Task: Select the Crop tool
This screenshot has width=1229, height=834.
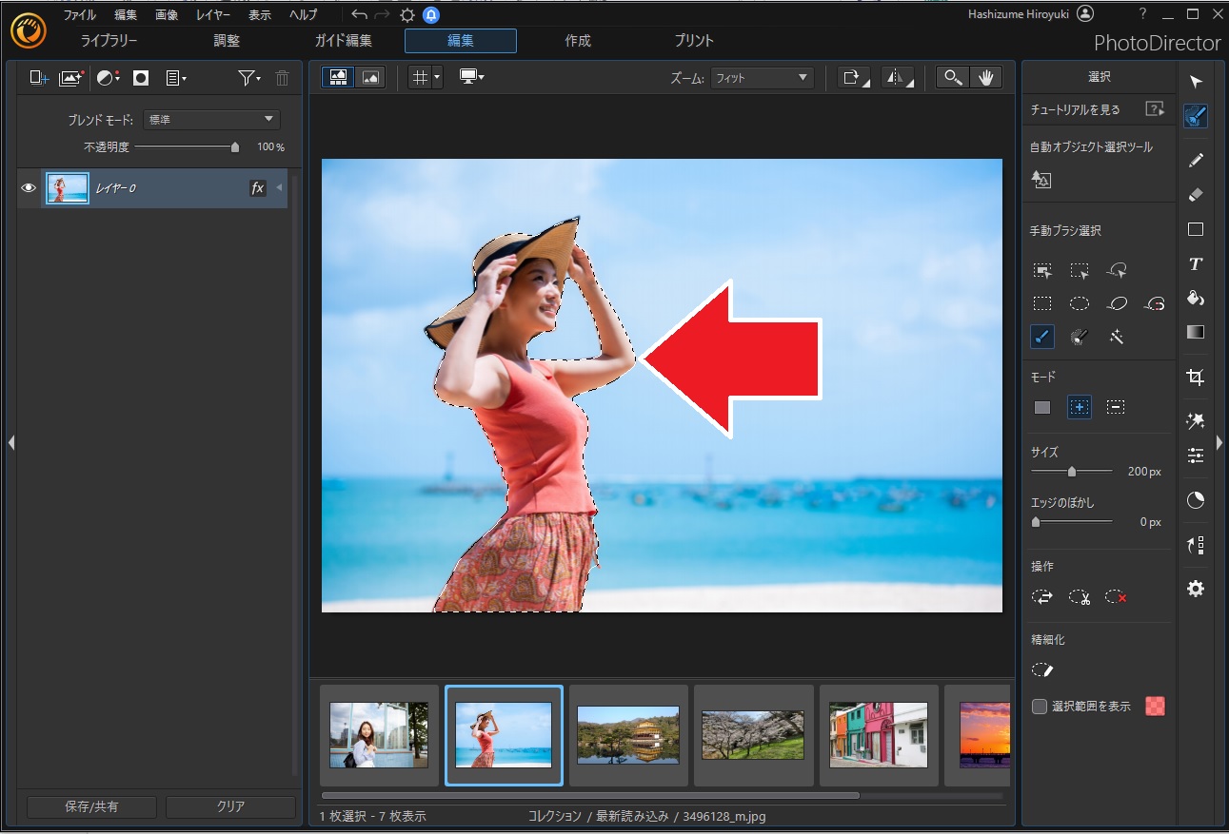Action: click(1196, 378)
